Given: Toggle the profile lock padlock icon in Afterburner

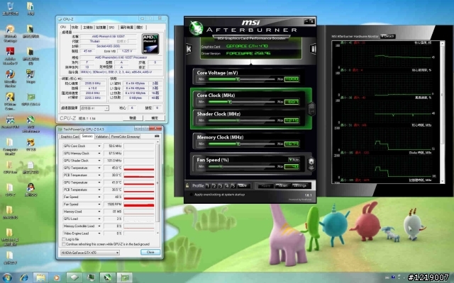Looking at the screenshot, I should coord(187,185).
